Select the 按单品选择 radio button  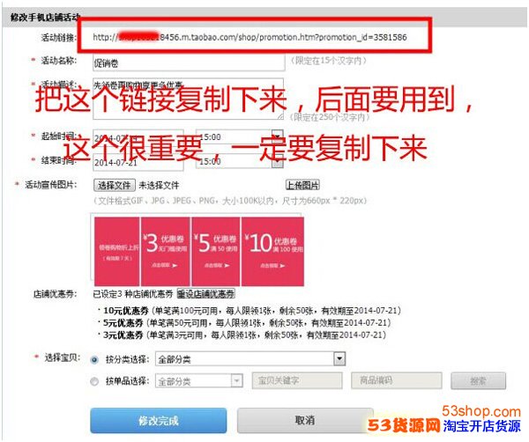pyautogui.click(x=94, y=381)
